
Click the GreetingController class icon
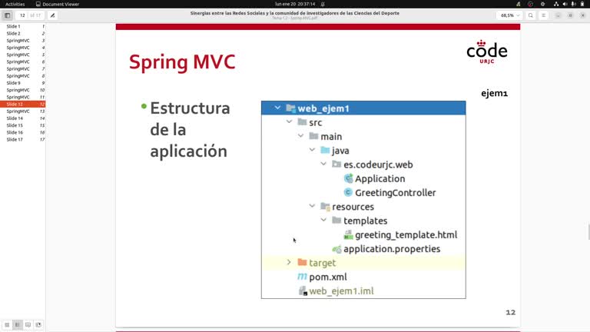[x=348, y=192]
